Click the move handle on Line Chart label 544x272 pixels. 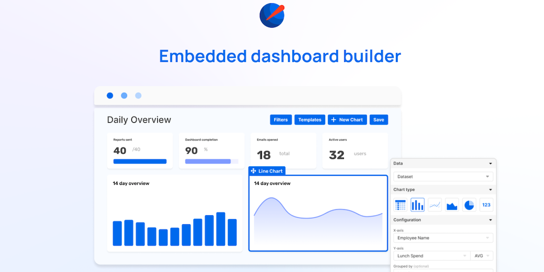(253, 171)
